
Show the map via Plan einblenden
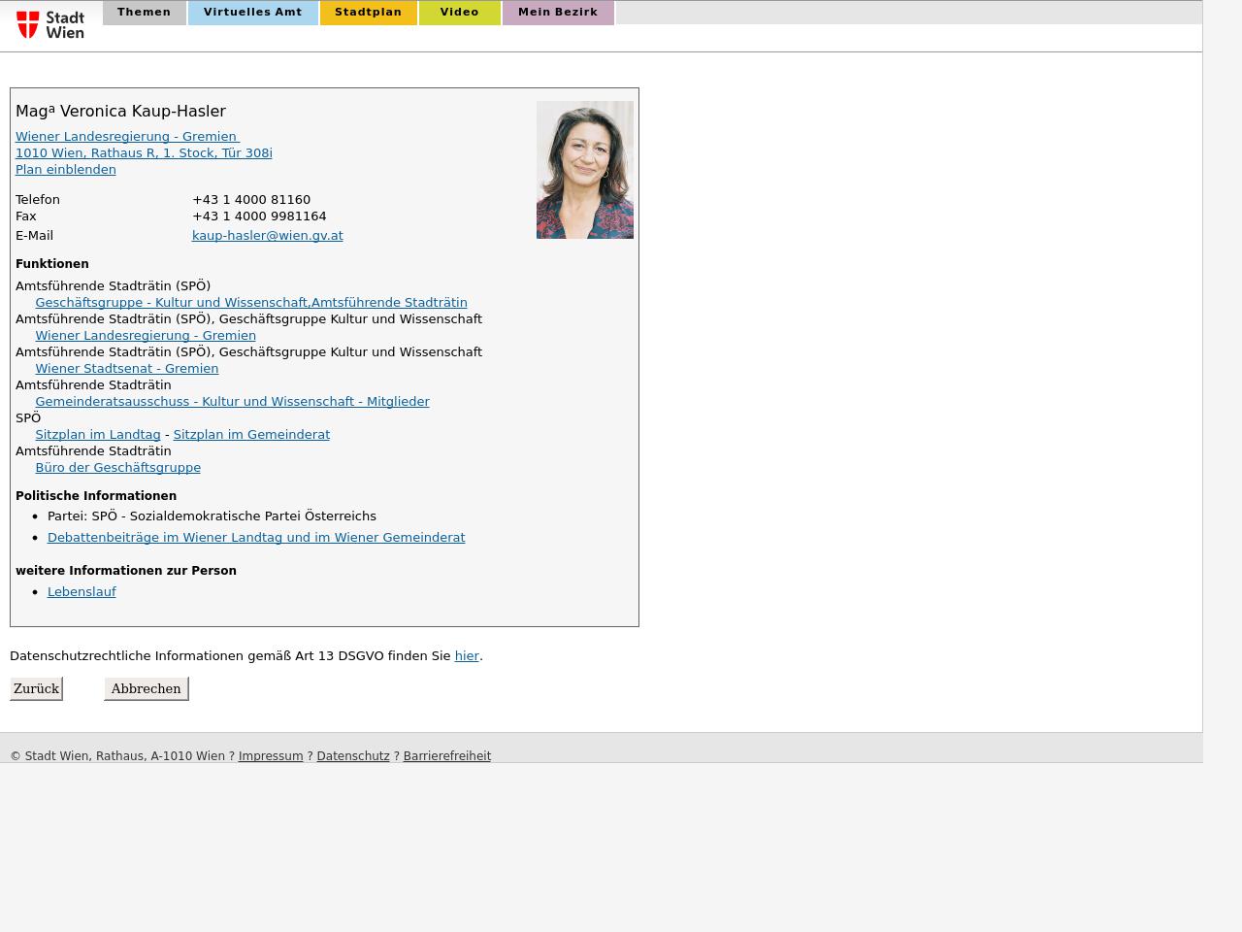(x=66, y=170)
